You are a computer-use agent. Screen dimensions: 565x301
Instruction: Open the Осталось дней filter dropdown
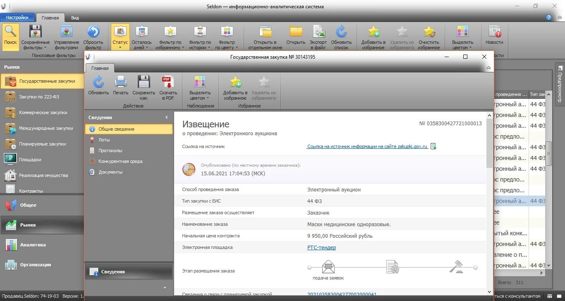[x=141, y=37]
